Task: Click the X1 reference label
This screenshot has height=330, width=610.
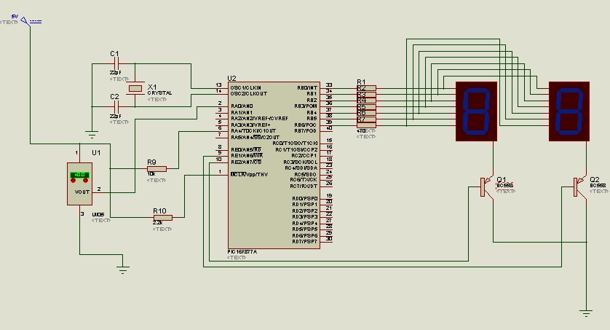Action: click(152, 87)
